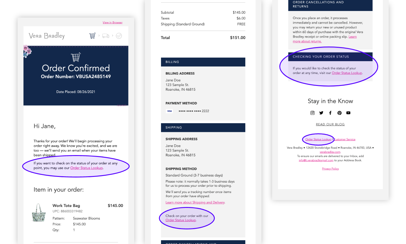The height and width of the screenshot is (244, 406).
Task: Open the View in Browser link
Action: [112, 23]
